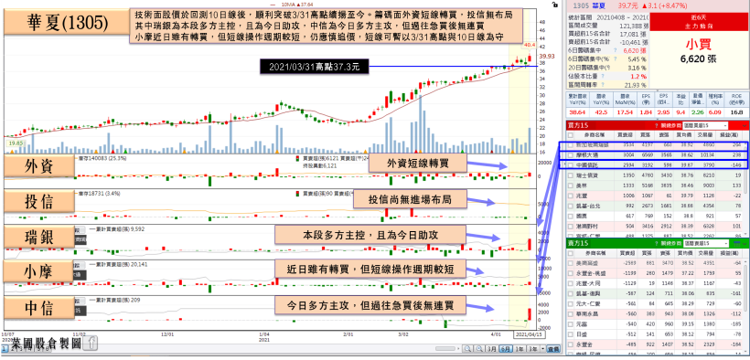Click the 2021/04/15 date marker on time axis
The height and width of the screenshot is (360, 750).
coord(529,334)
